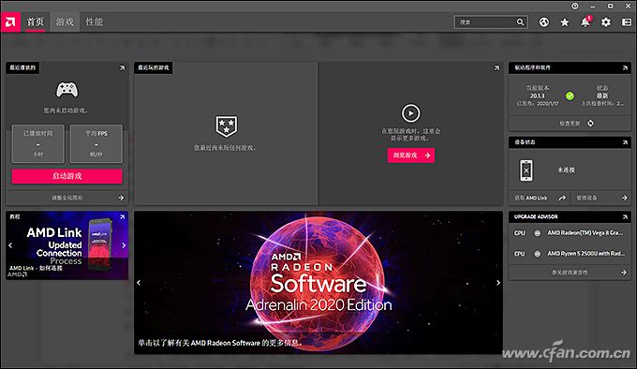
Task: Open favorites star icon
Action: point(564,22)
